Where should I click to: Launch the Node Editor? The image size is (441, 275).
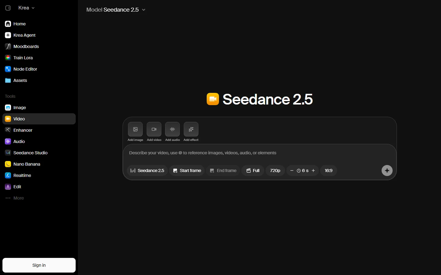pos(39,69)
